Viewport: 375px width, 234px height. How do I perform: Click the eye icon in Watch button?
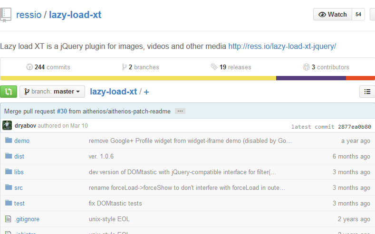coord(322,15)
